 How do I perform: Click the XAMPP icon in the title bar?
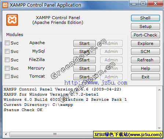5,5
